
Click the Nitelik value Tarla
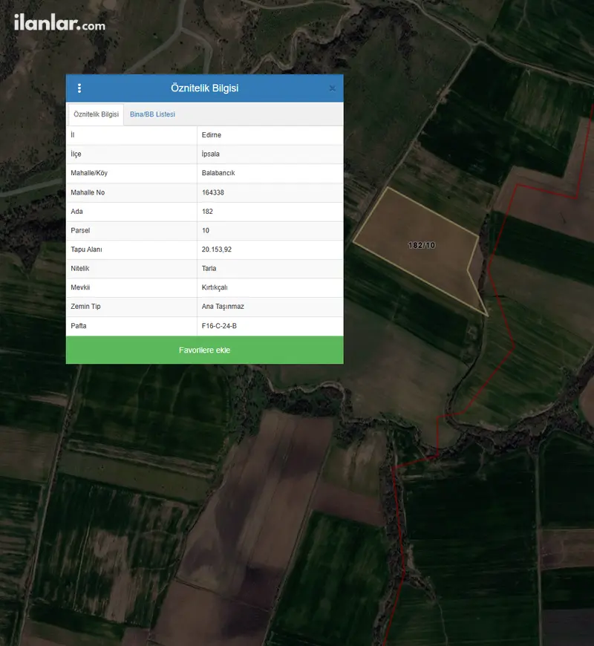209,268
